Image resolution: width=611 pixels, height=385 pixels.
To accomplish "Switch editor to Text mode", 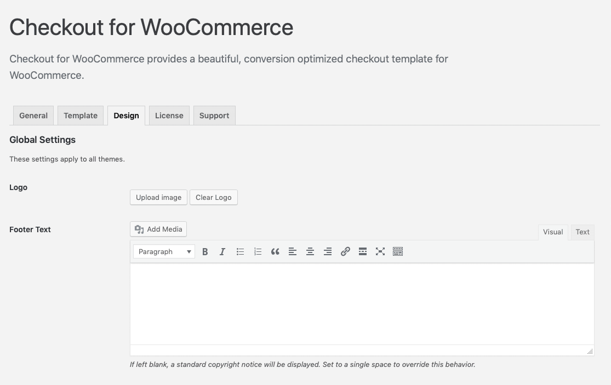I will (583, 232).
